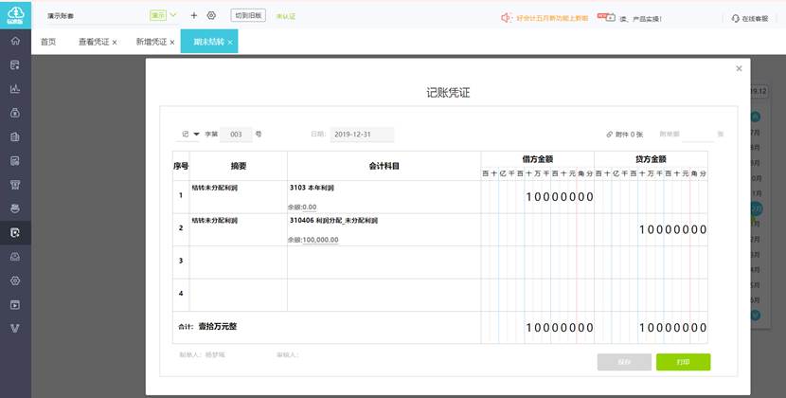The width and height of the screenshot is (786, 398).
Task: Click the home icon in the left sidebar
Action: click(x=15, y=42)
